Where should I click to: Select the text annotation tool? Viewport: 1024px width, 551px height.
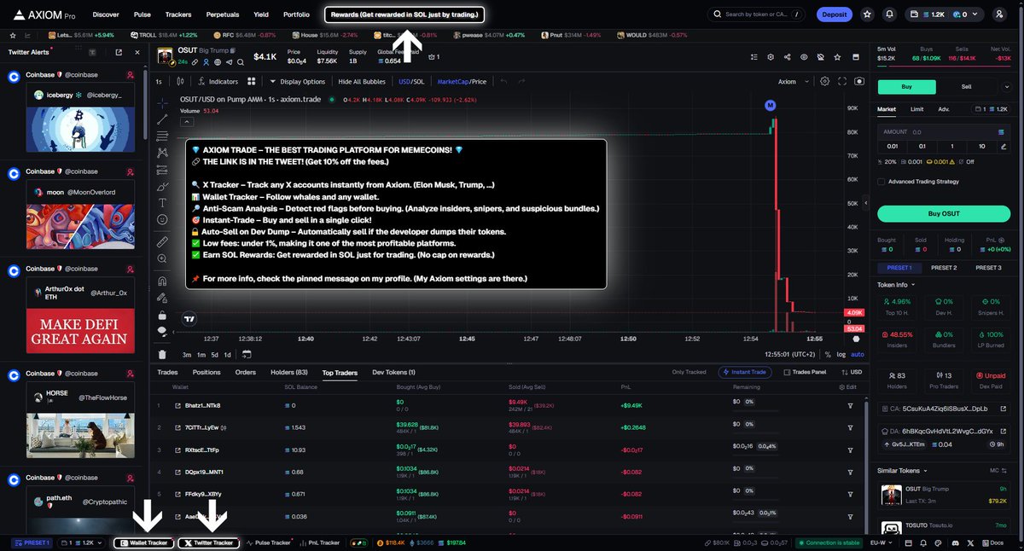pos(162,203)
